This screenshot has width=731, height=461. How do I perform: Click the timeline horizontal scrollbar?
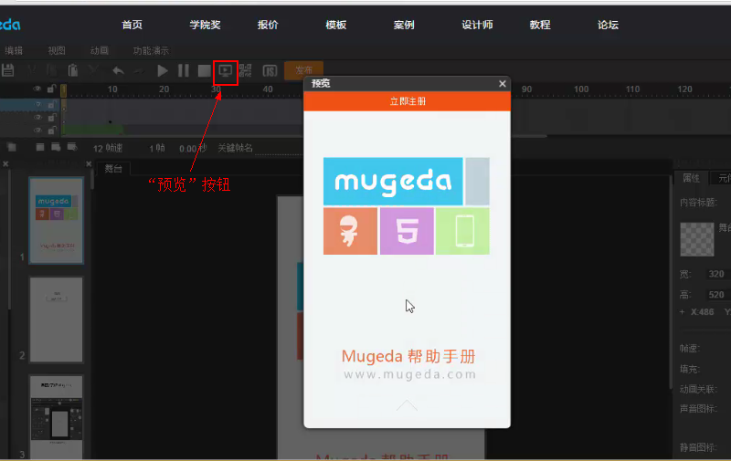[x=304, y=136]
